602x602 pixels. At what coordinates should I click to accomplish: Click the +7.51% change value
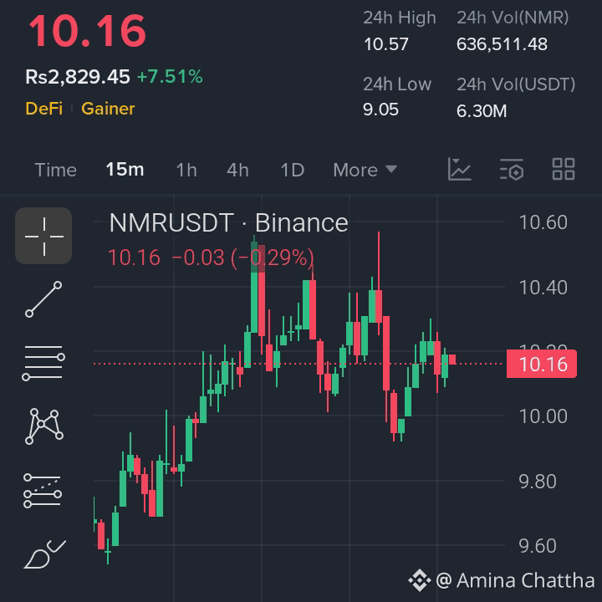tap(170, 77)
